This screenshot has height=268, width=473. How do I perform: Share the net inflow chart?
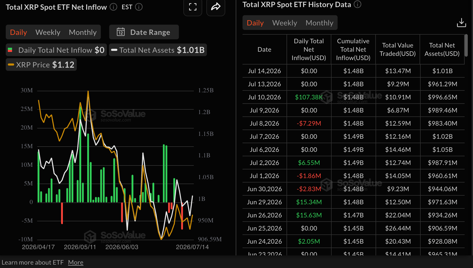(216, 7)
